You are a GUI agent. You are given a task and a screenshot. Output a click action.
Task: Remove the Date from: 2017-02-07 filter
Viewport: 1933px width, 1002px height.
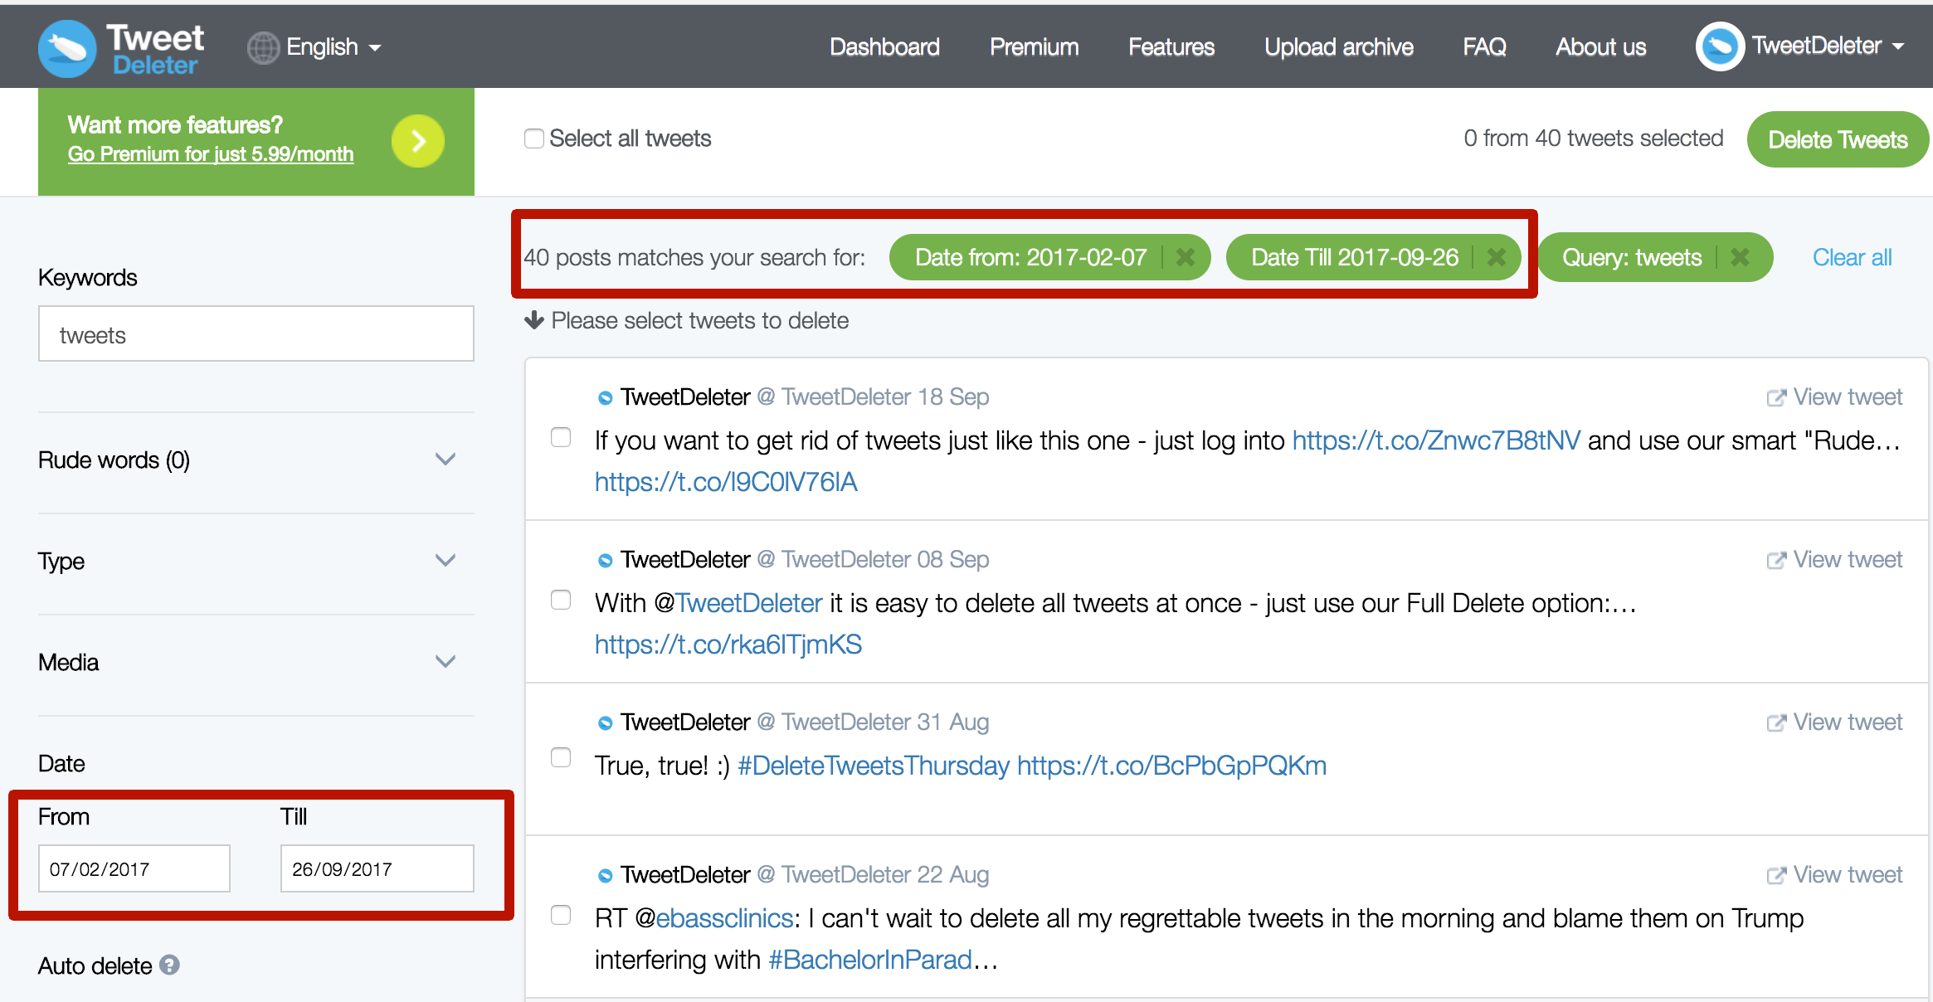[1185, 257]
